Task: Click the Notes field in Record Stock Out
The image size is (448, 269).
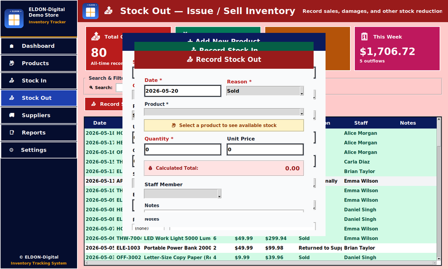Action: click(x=224, y=211)
